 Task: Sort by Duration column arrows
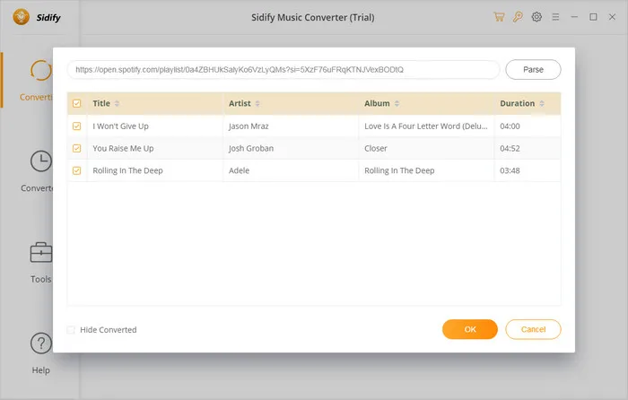point(542,104)
